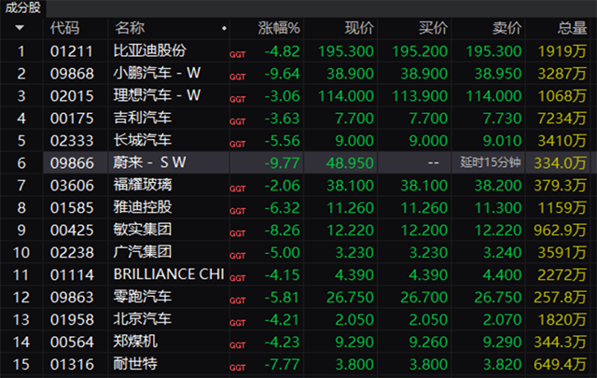The height and width of the screenshot is (378, 597).
Task: Click the GGT badge on 郑煤机 row
Action: (238, 345)
